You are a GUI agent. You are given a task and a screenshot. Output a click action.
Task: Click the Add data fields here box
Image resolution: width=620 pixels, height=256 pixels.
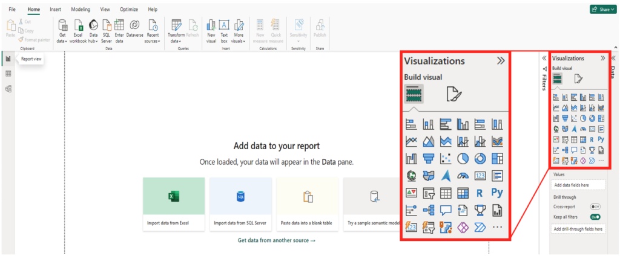coord(578,185)
